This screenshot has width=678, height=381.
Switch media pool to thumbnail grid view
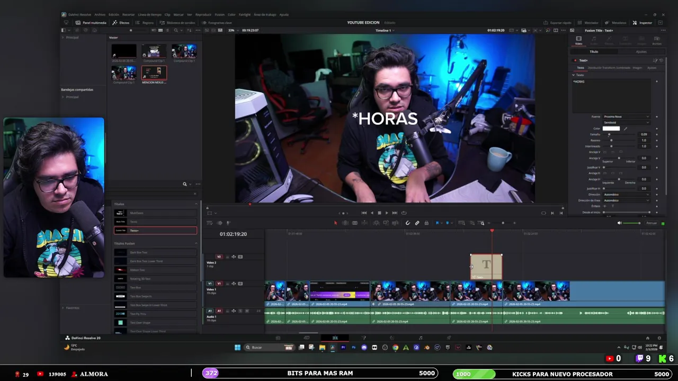pyautogui.click(x=160, y=30)
